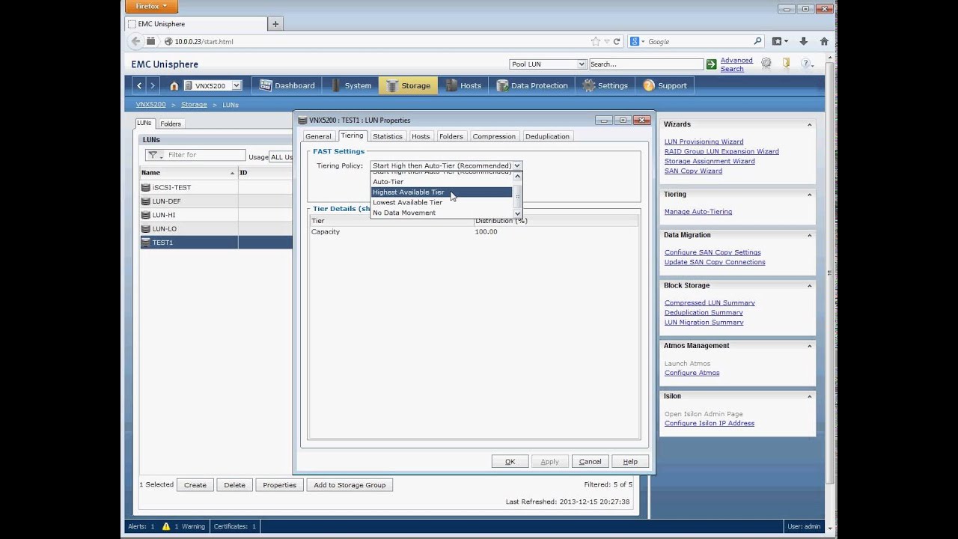
Task: Open the Storage section
Action: [x=409, y=85]
